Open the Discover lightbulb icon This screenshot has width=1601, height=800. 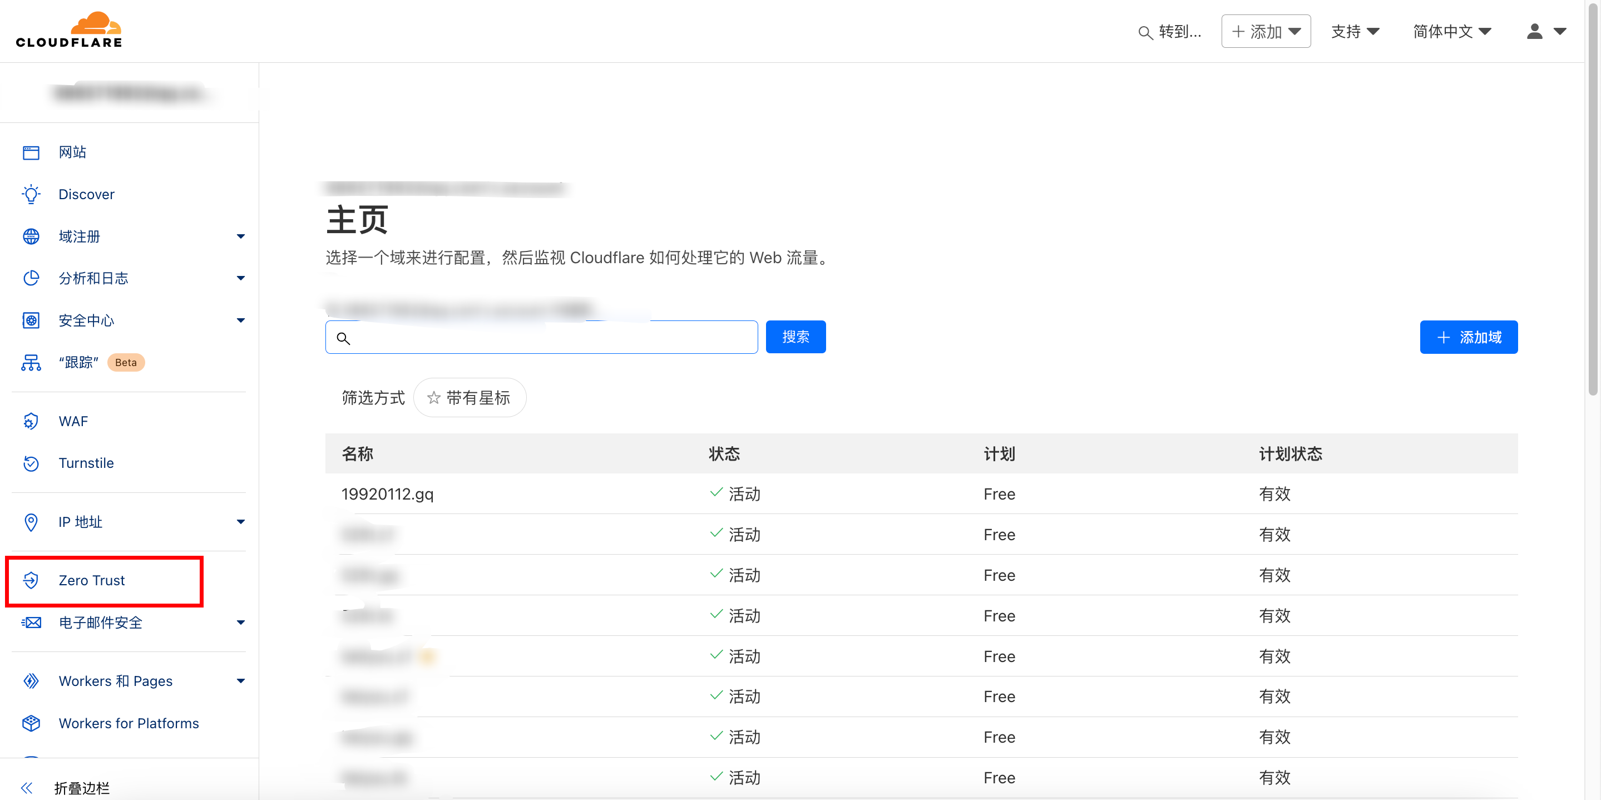point(31,194)
